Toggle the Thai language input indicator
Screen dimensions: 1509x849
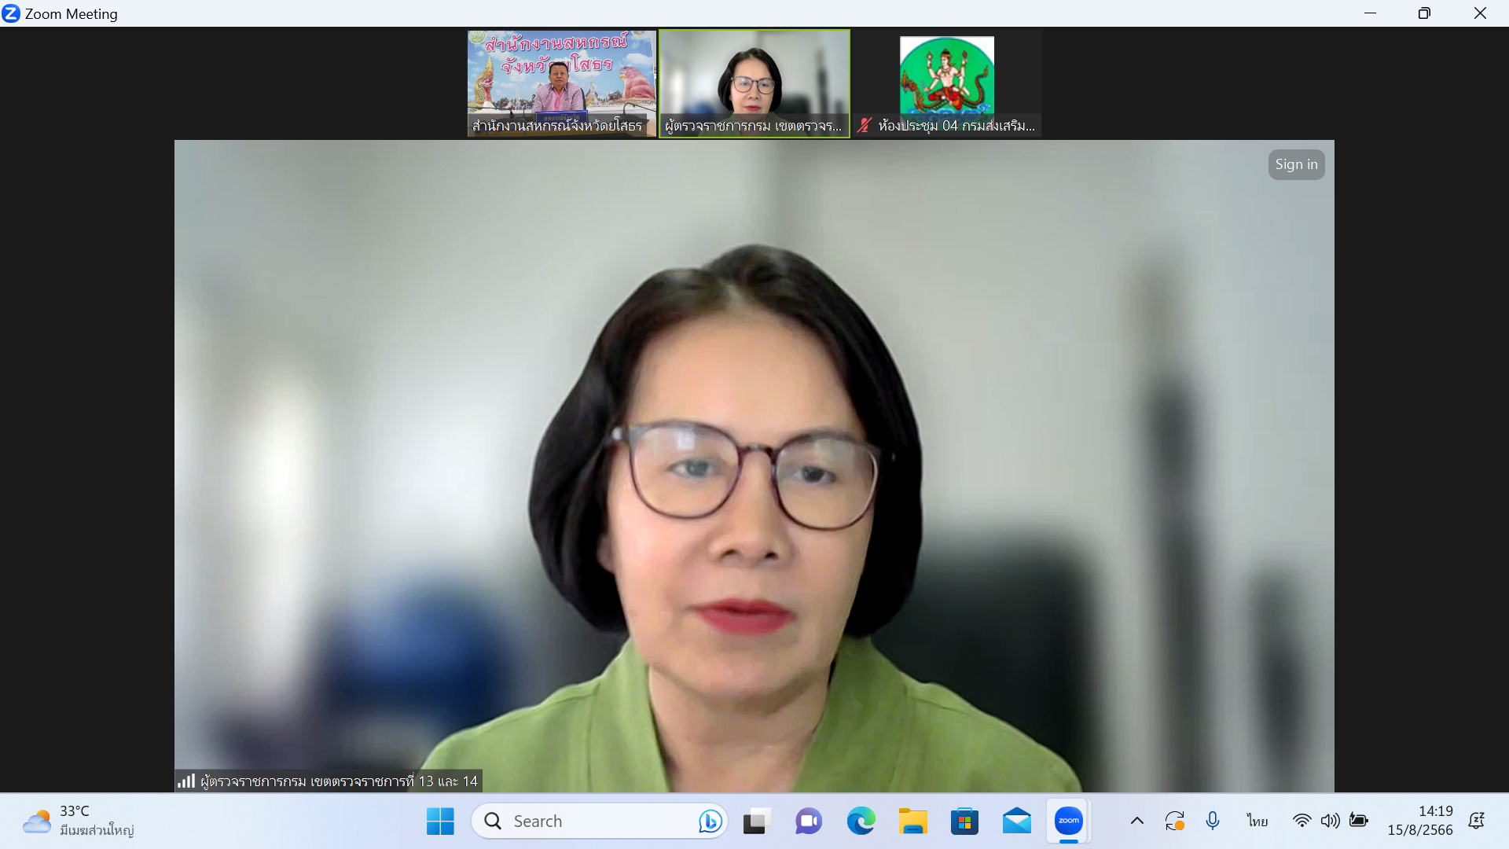[1257, 821]
